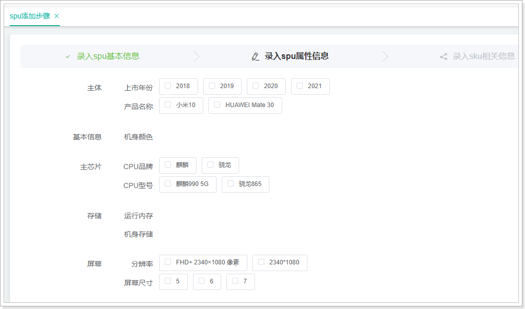Select FHD+ 2340×1080 像素 resolution
Screen dimensions: 525x309
point(203,263)
